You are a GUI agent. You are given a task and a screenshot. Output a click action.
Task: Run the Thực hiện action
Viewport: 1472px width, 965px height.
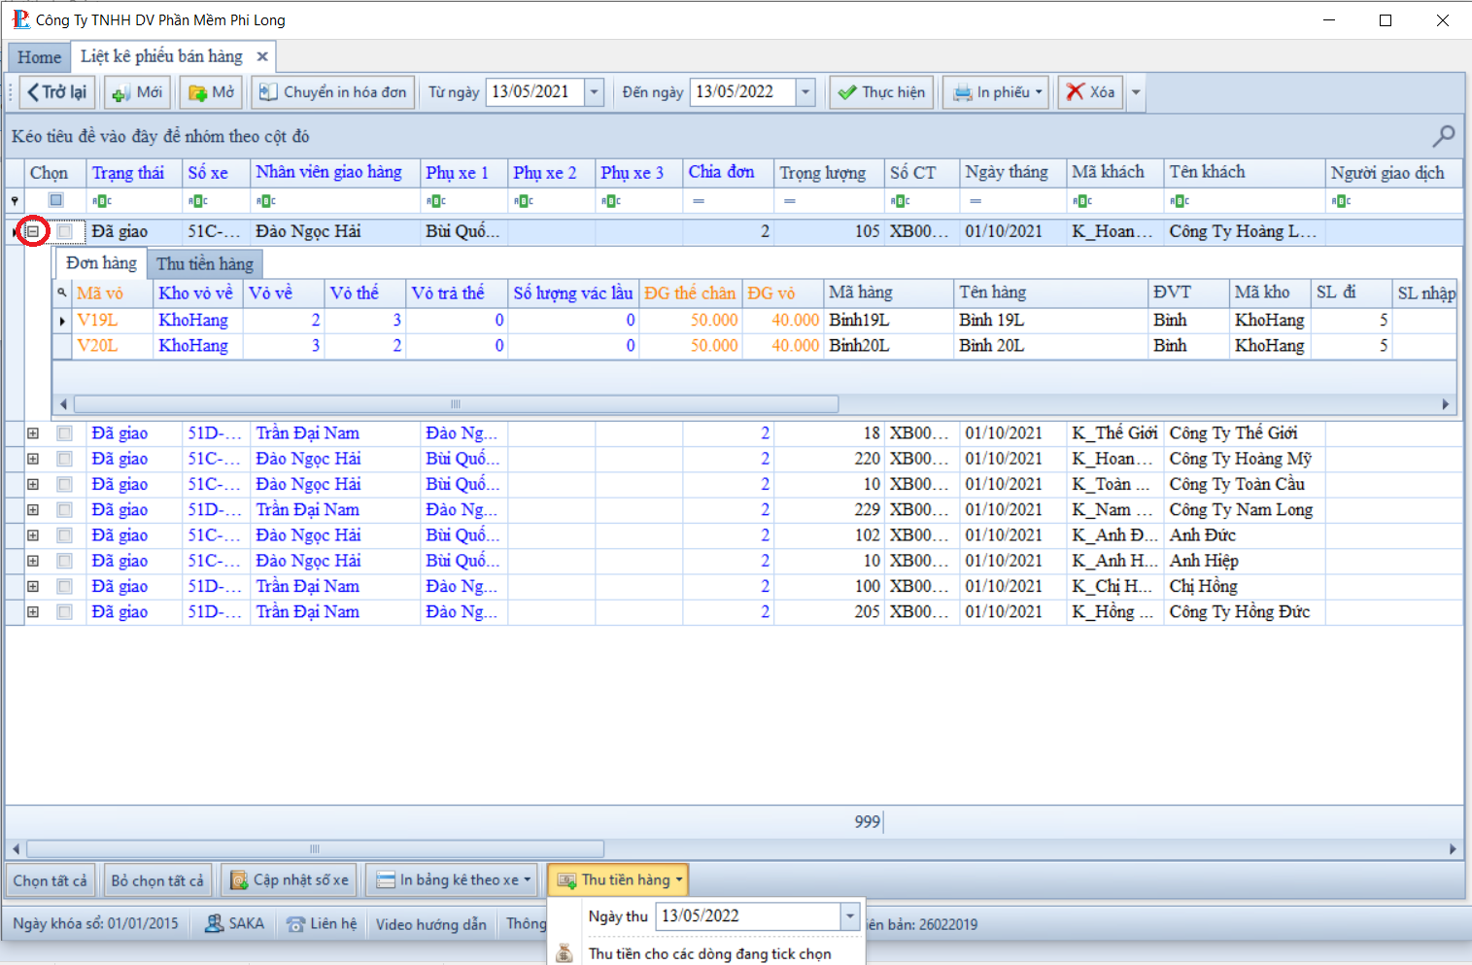click(881, 92)
